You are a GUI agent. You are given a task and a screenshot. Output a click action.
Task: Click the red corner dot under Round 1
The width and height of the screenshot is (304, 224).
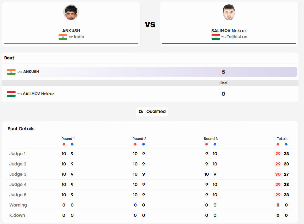64,144
